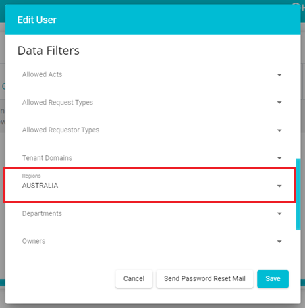This screenshot has width=305, height=308.
Task: Select the Tenant Domains field
Action: tap(152, 158)
